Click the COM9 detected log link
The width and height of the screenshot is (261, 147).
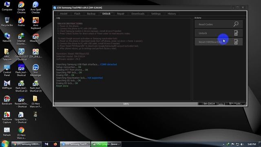point(108,65)
